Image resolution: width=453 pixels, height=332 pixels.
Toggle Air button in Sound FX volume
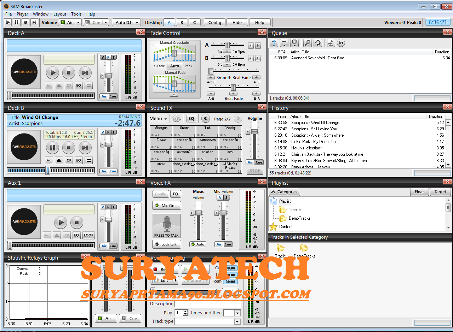click(250, 162)
